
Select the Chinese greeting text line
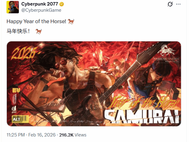click(x=18, y=31)
